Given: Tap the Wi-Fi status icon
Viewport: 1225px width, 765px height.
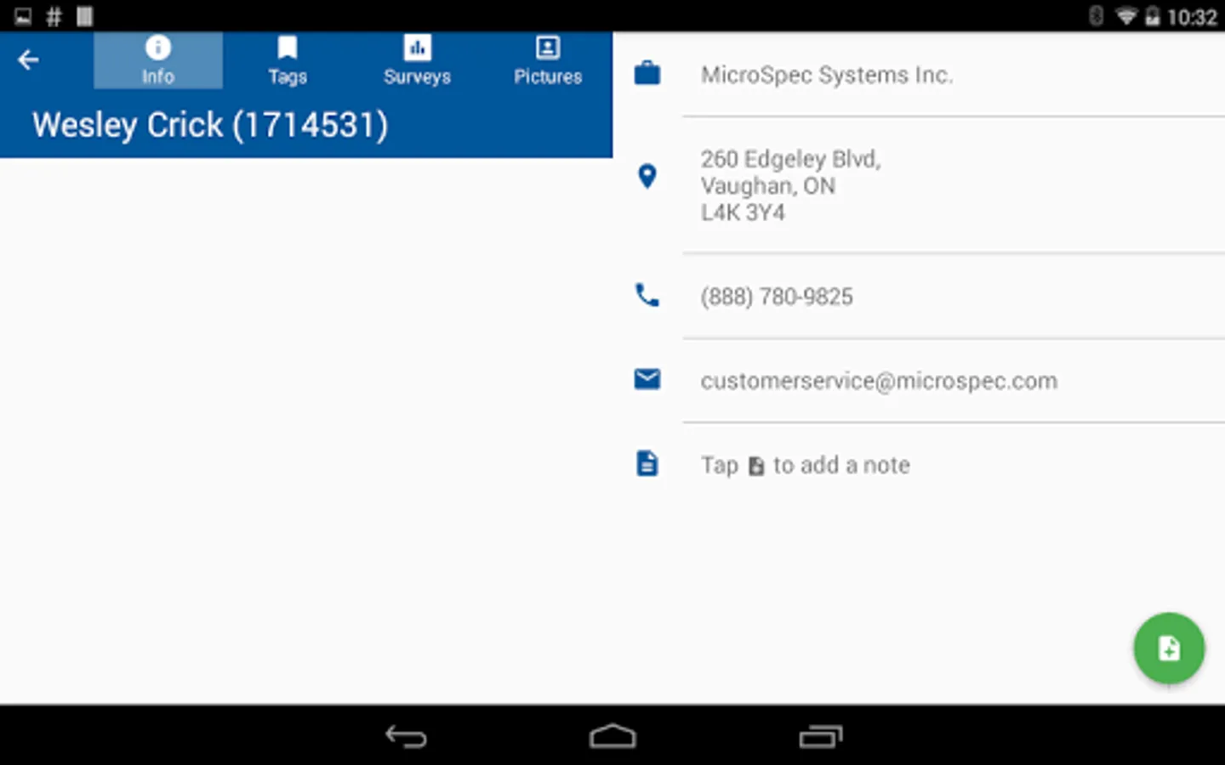Looking at the screenshot, I should [x=1126, y=16].
